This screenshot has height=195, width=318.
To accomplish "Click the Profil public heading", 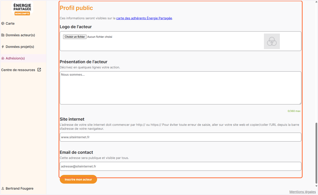I will [76, 8].
